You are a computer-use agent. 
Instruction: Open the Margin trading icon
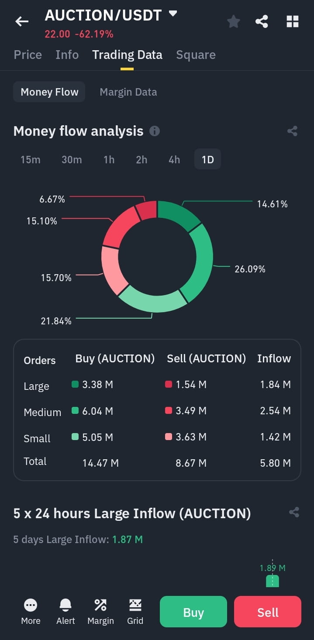pyautogui.click(x=100, y=605)
